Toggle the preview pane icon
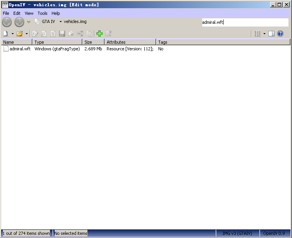This screenshot has width=292, height=238. click(271, 34)
